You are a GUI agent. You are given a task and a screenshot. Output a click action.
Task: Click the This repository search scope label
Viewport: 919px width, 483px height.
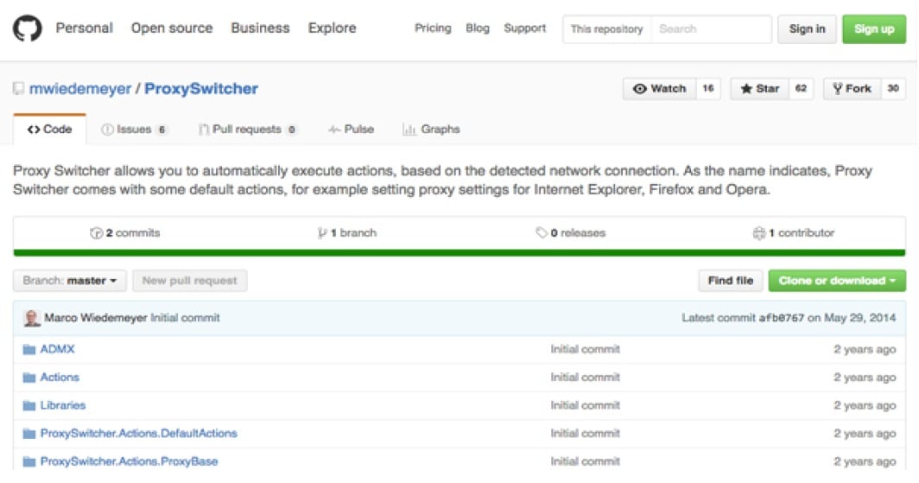pos(607,29)
